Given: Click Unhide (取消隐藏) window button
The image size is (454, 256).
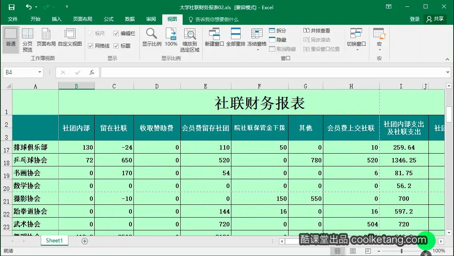Looking at the screenshot, I should click(x=283, y=49).
